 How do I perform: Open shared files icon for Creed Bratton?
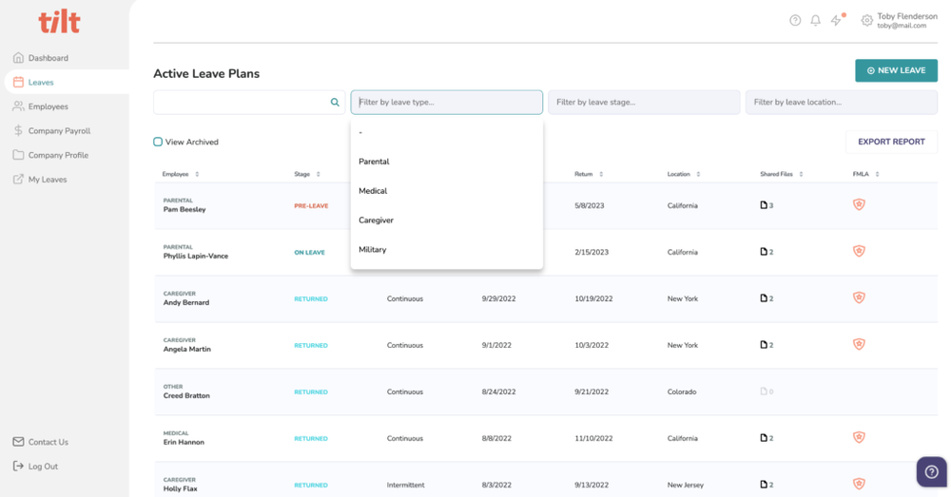pos(767,392)
